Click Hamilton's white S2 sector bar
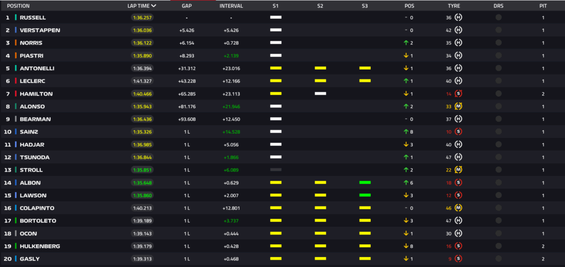This screenshot has width=565, height=267. [x=321, y=94]
